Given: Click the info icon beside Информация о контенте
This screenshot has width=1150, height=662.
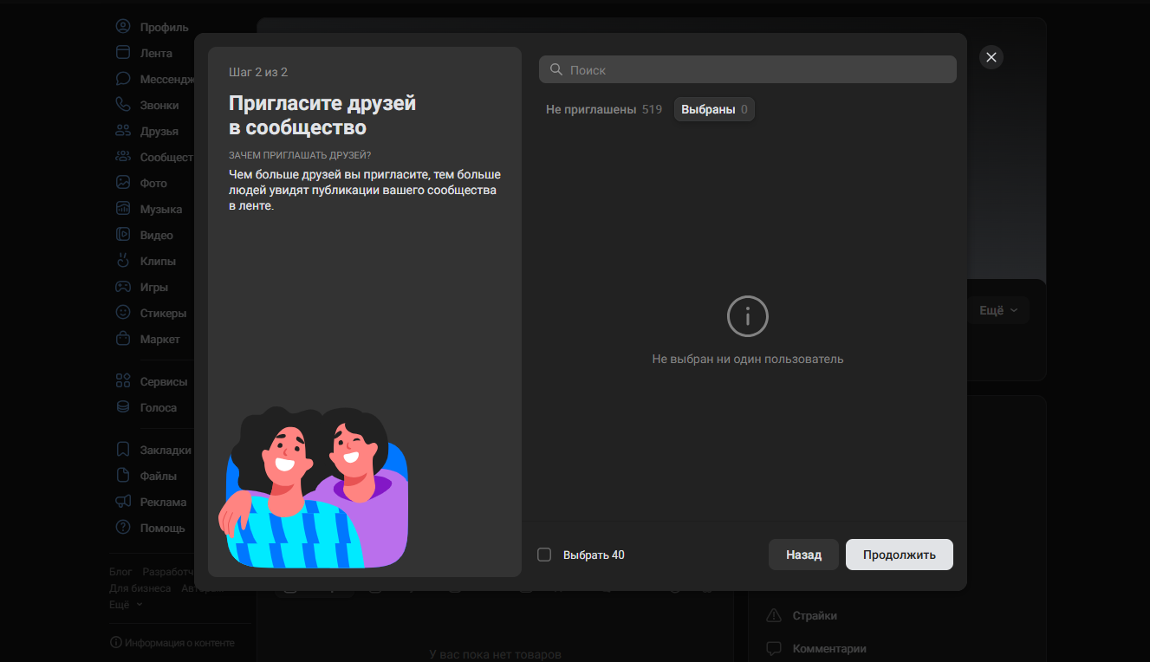Looking at the screenshot, I should pyautogui.click(x=115, y=643).
